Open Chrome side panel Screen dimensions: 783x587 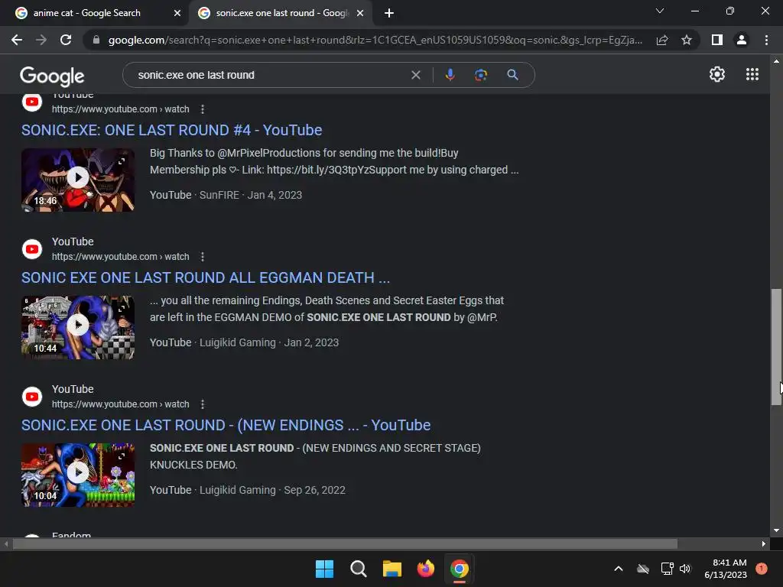(717, 40)
